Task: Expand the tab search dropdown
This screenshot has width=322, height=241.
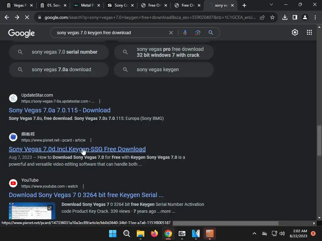Action: click(x=271, y=4)
